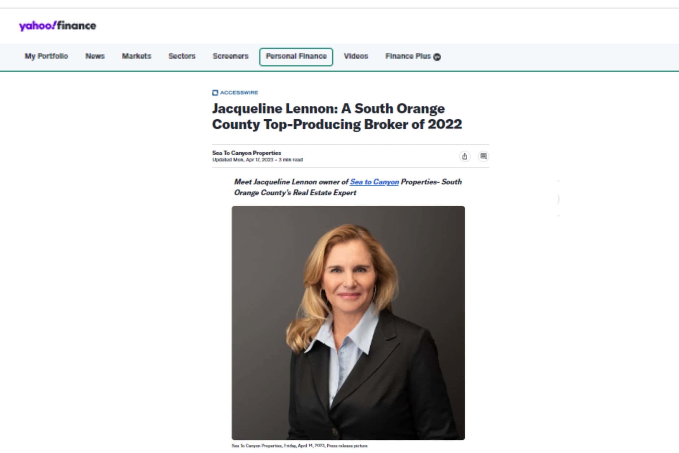Click the Accesswire square logo icon
The height and width of the screenshot is (453, 679).
click(215, 93)
